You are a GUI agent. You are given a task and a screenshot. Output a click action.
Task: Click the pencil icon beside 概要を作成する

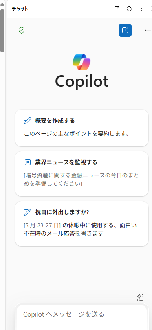28,121
